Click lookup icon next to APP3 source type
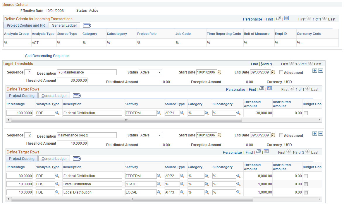The image size is (344, 207). pos(182,192)
